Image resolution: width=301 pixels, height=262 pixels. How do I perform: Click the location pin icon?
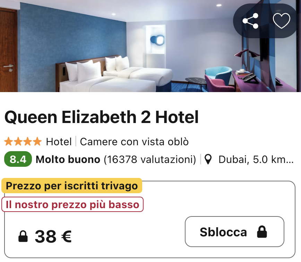(x=208, y=159)
